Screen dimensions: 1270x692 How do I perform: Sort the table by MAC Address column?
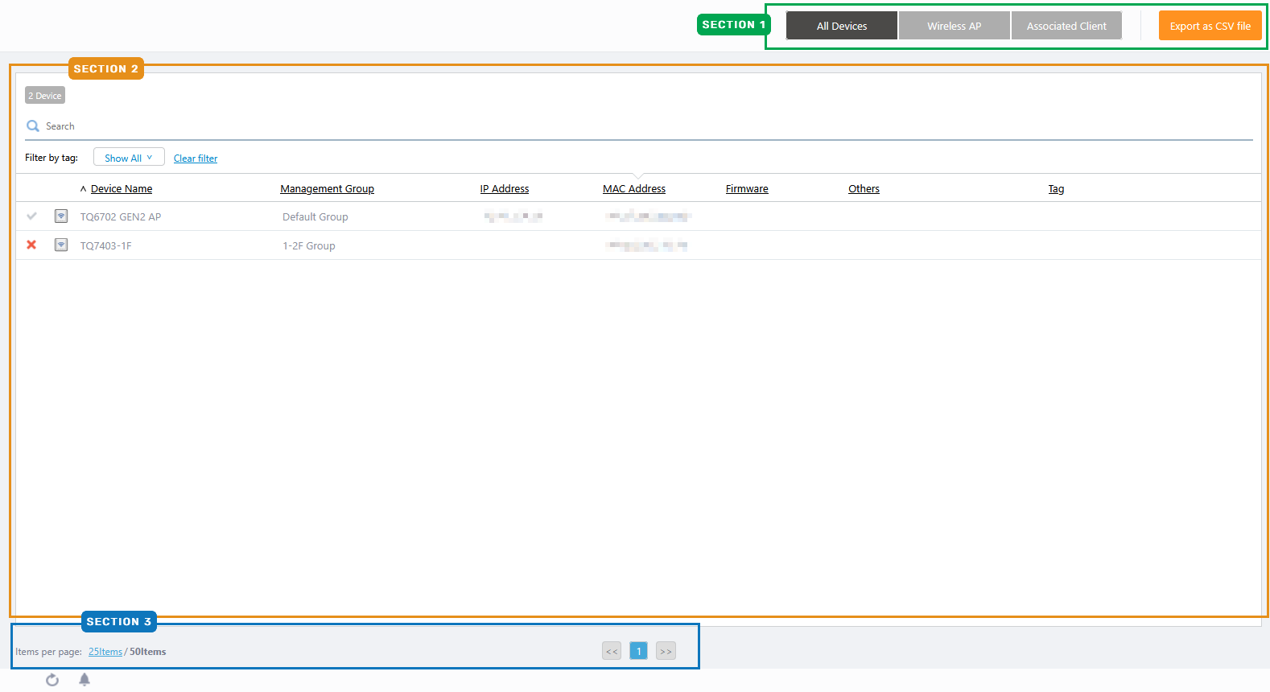(x=634, y=189)
